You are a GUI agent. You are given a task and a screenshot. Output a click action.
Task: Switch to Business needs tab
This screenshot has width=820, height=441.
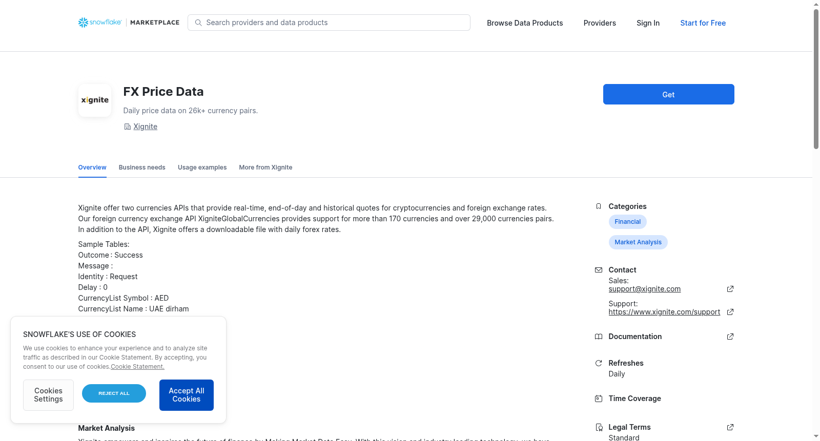(142, 167)
